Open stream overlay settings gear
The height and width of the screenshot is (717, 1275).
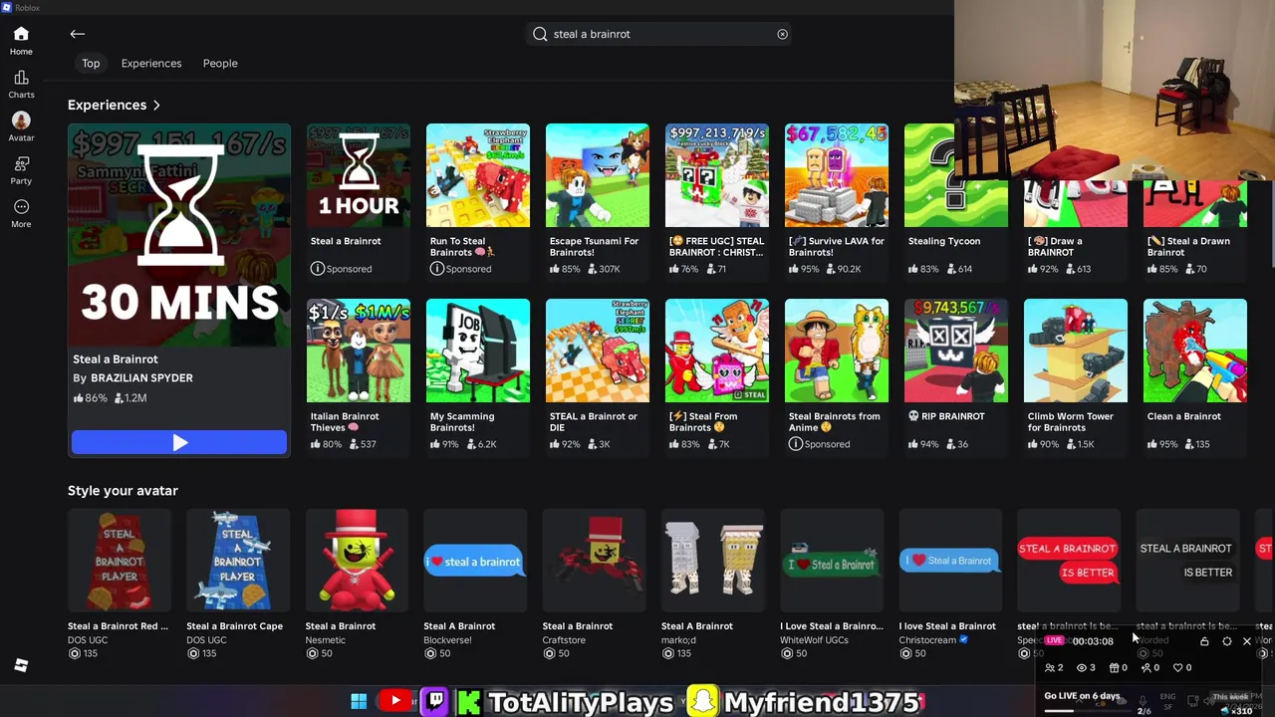tap(1226, 641)
